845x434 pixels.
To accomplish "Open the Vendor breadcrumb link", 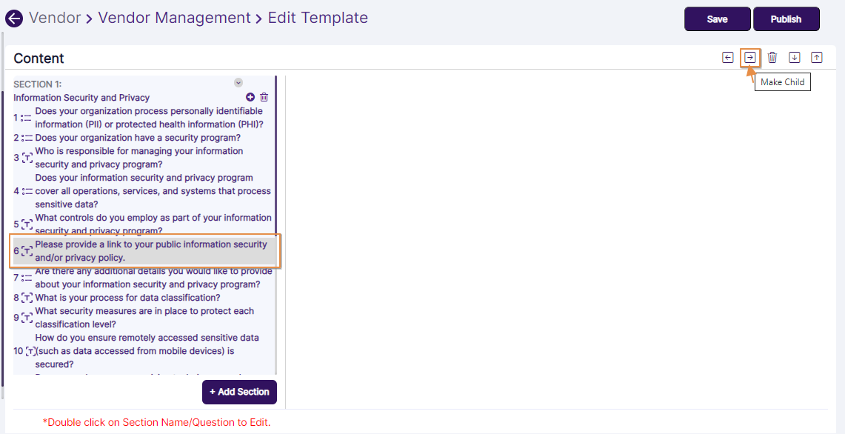I will [x=55, y=18].
